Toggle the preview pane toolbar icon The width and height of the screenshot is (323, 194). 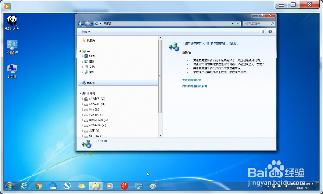tap(262, 32)
